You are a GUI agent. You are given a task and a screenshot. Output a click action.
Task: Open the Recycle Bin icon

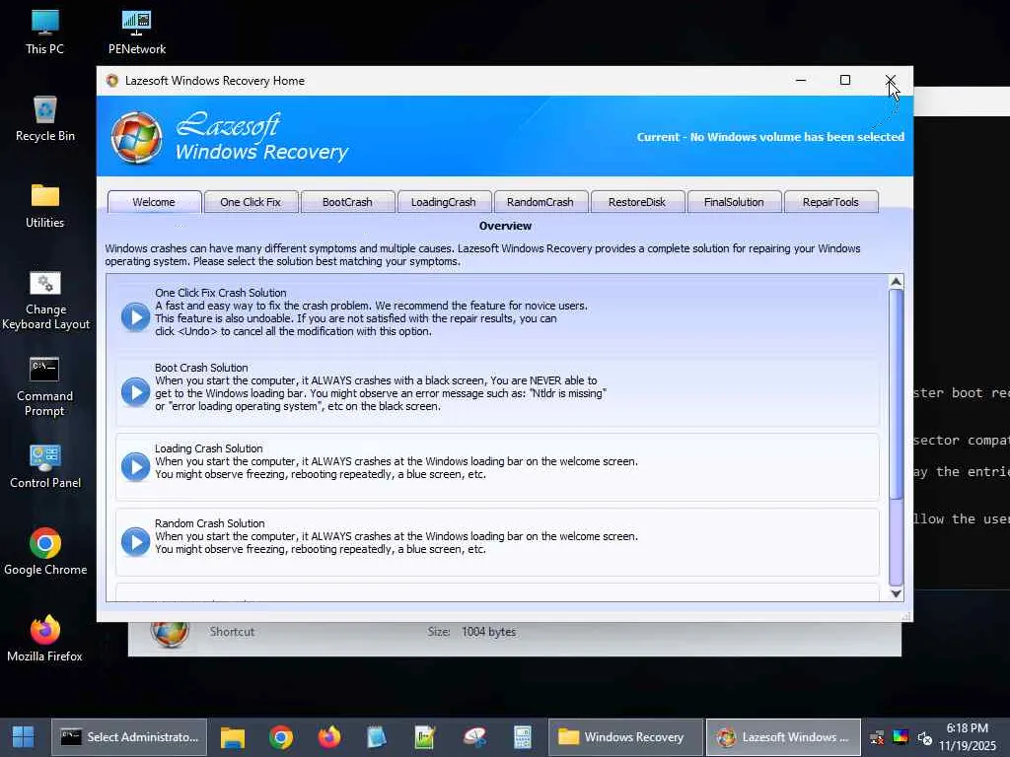44,118
